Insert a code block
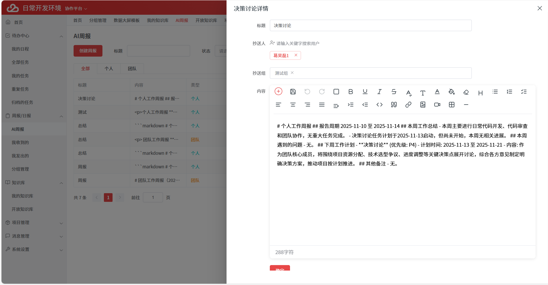The height and width of the screenshot is (285, 548). [379, 105]
